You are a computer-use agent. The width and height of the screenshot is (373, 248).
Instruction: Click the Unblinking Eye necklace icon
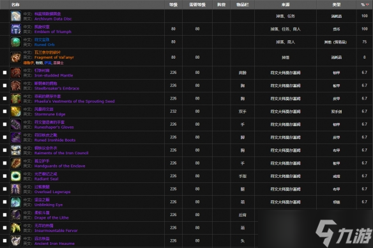[x=16, y=202]
